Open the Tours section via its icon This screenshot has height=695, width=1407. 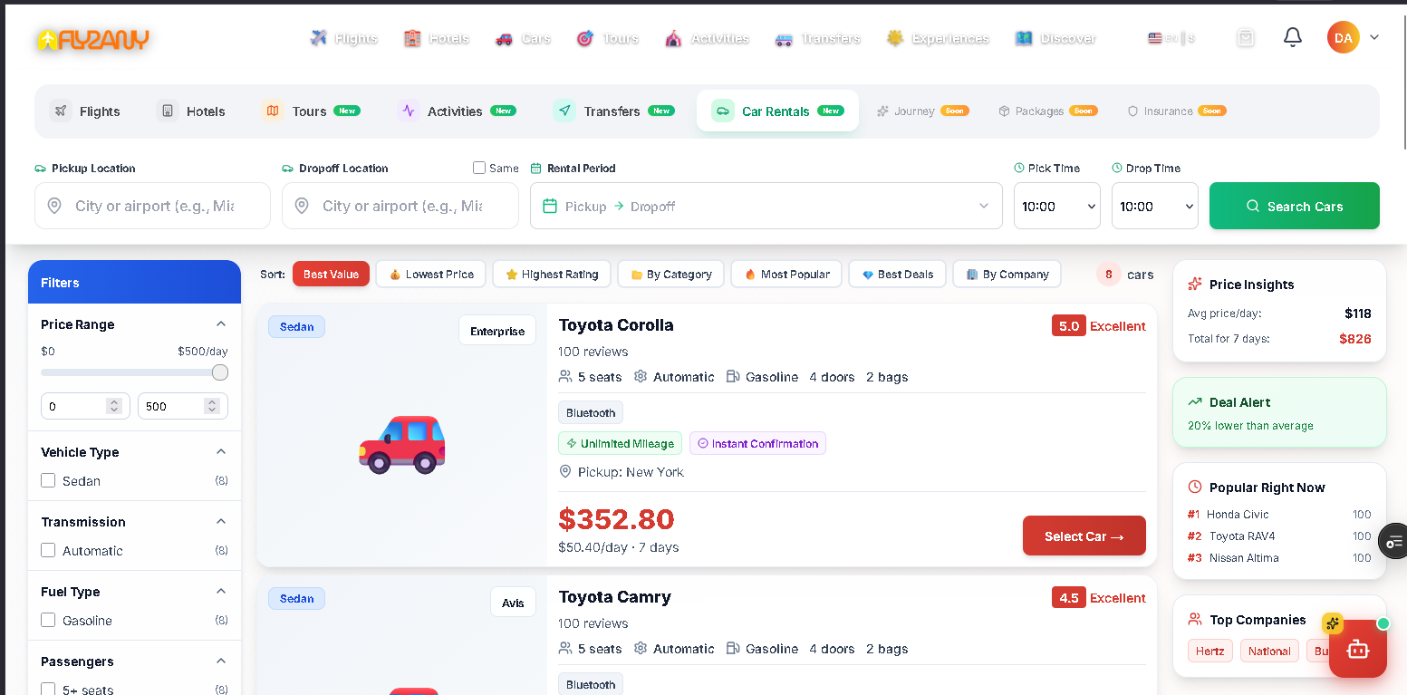coord(584,37)
